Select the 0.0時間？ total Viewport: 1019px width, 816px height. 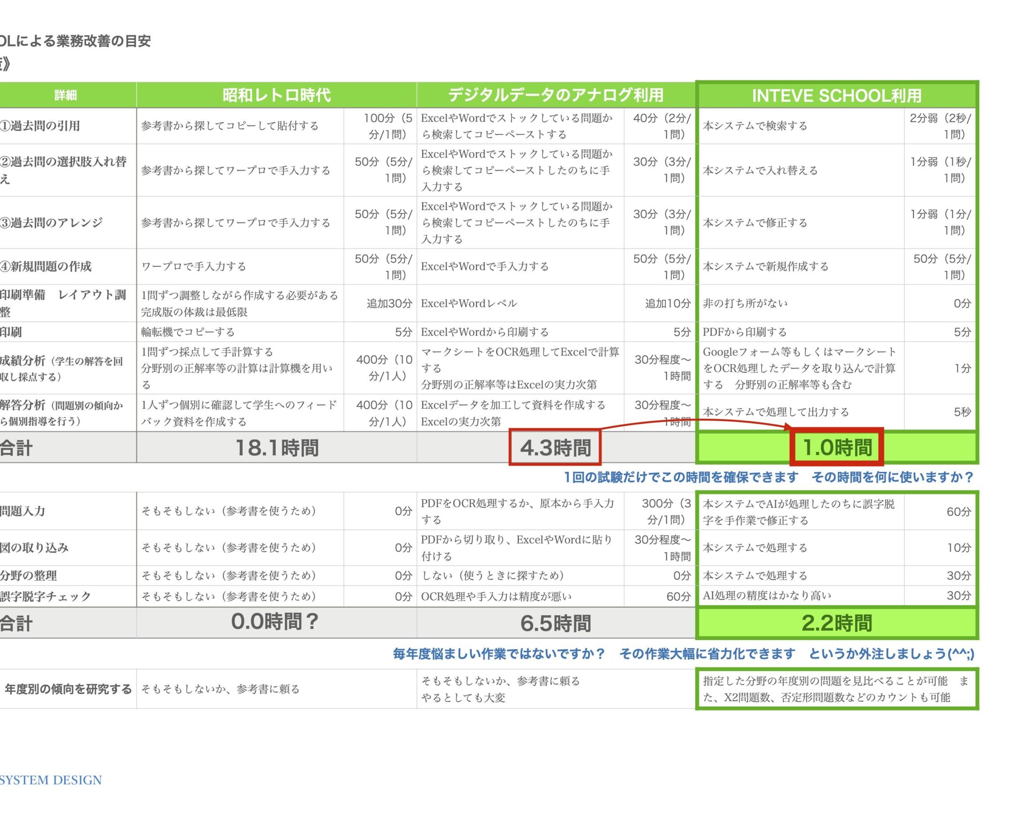click(x=276, y=622)
